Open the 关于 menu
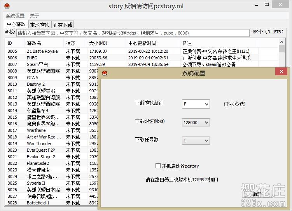 (35, 16)
